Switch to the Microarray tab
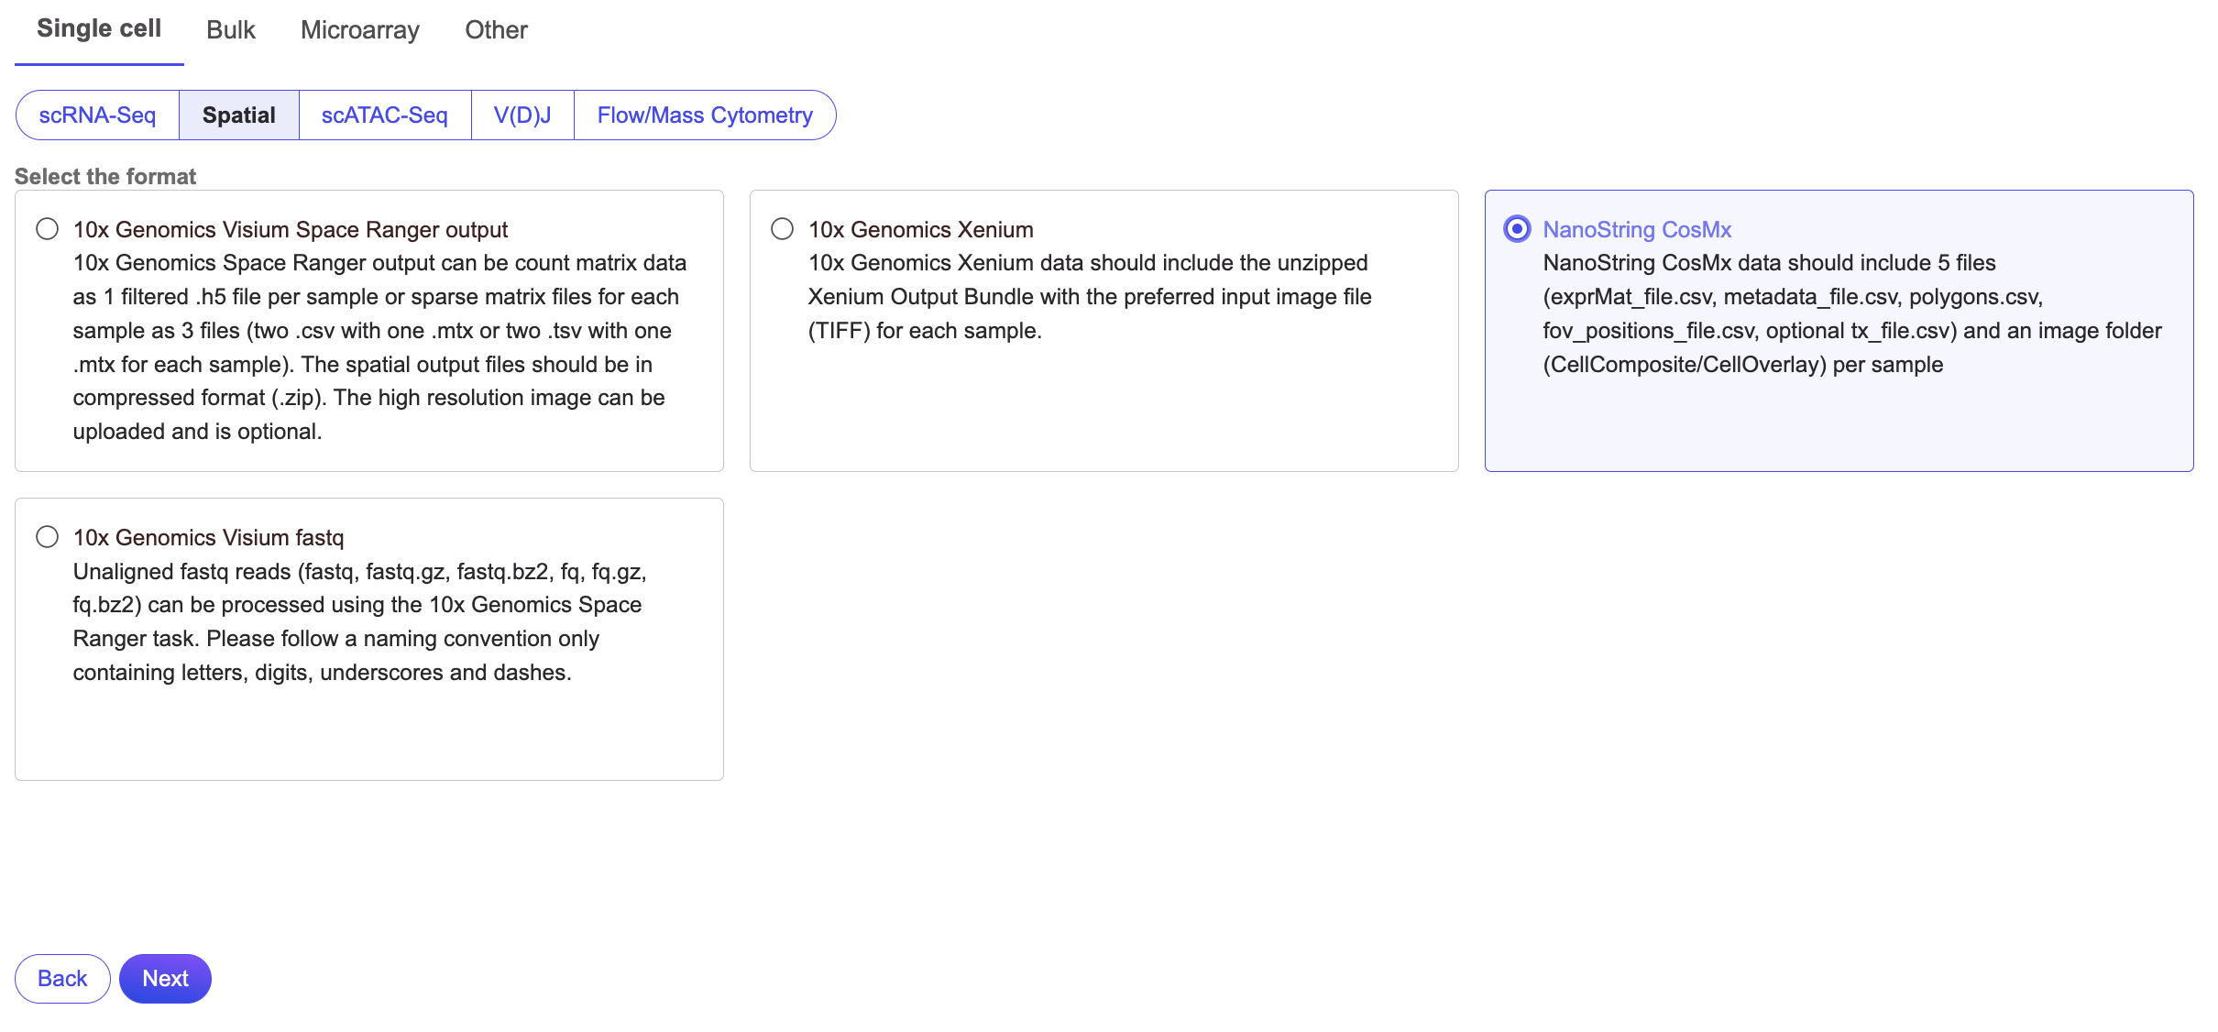Screen dimensions: 2218x1032 point(360,30)
